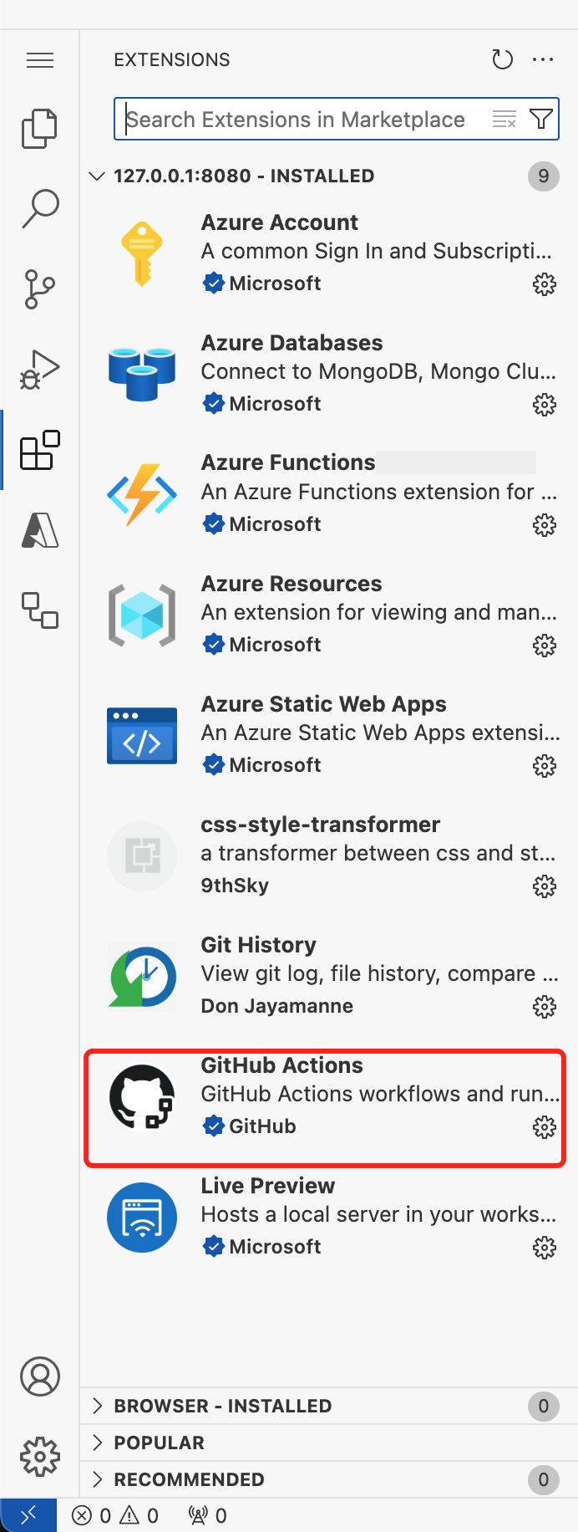
Task: Open GitHub Actions extension manage gear
Action: 545,1127
